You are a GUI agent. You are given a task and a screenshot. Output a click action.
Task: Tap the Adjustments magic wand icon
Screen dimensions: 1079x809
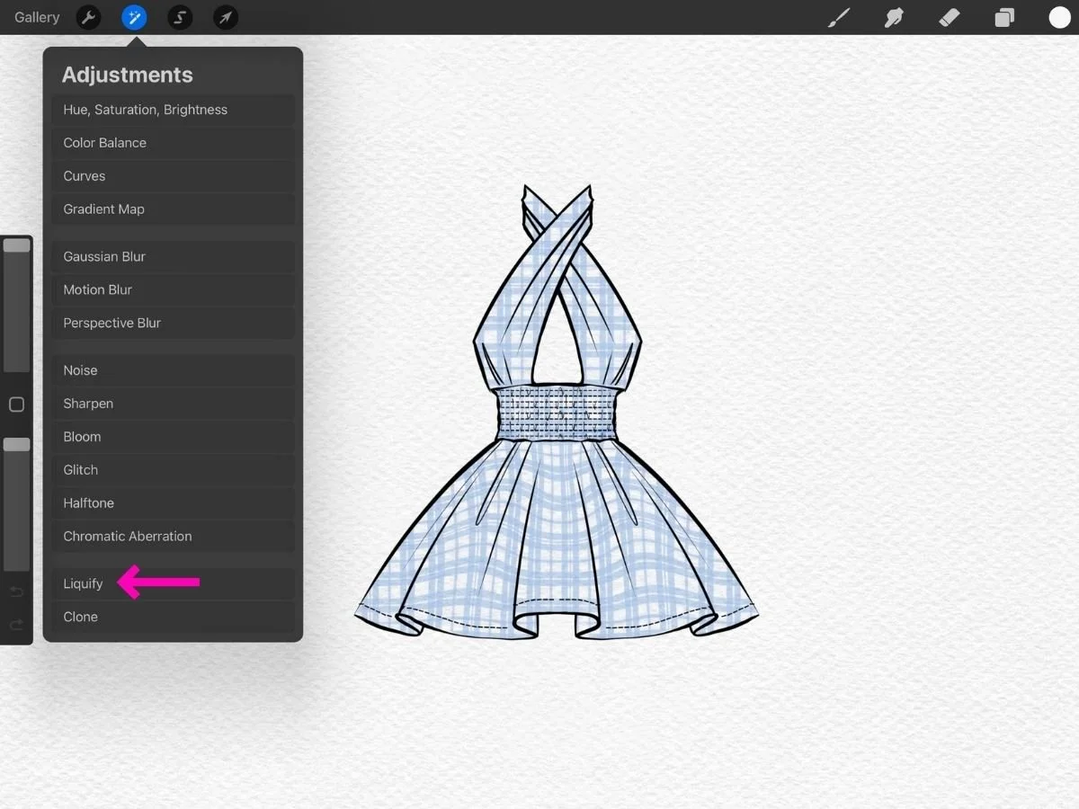(x=134, y=17)
